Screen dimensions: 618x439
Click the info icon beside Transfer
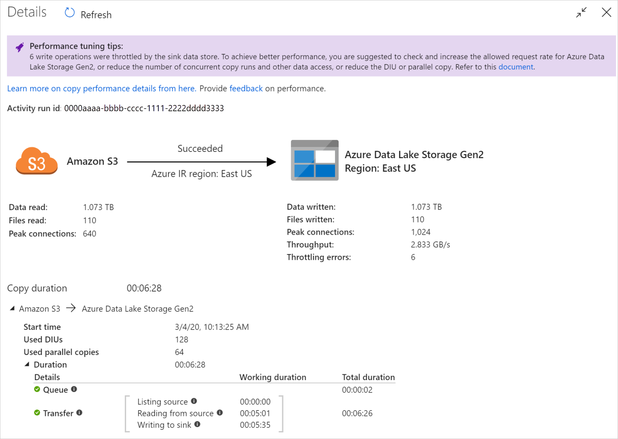click(80, 413)
